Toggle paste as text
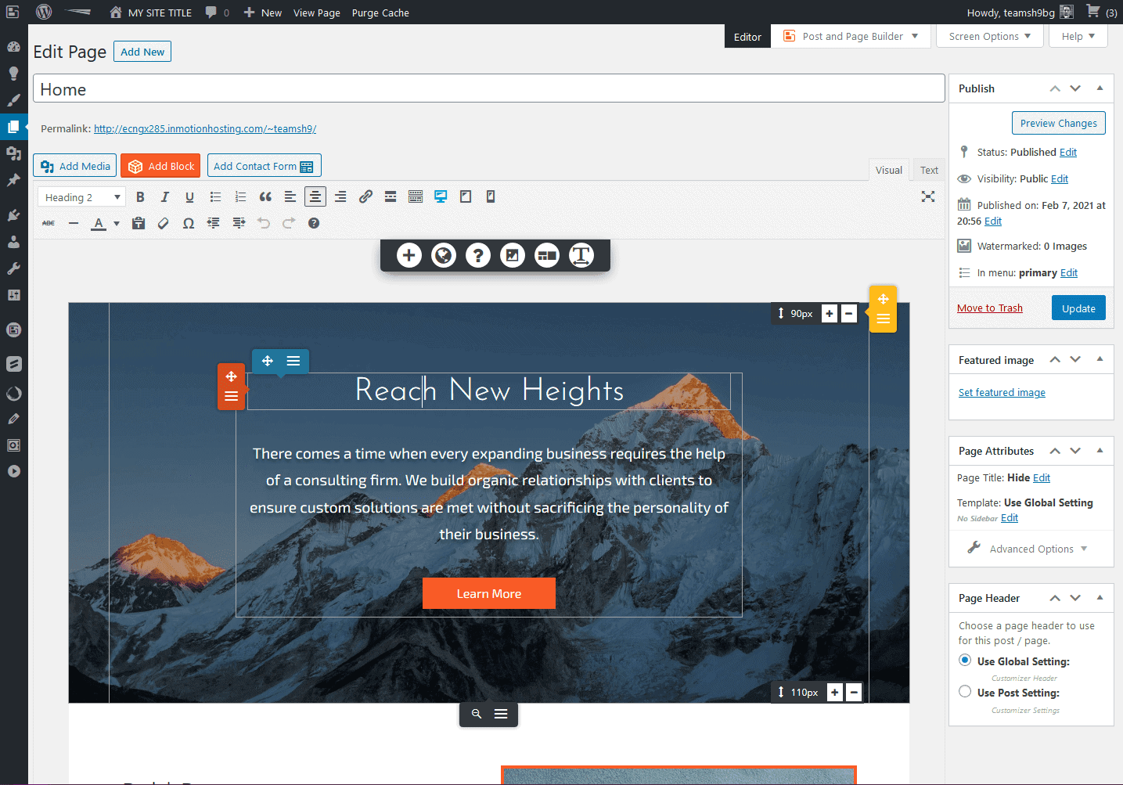This screenshot has width=1123, height=785. click(x=139, y=223)
